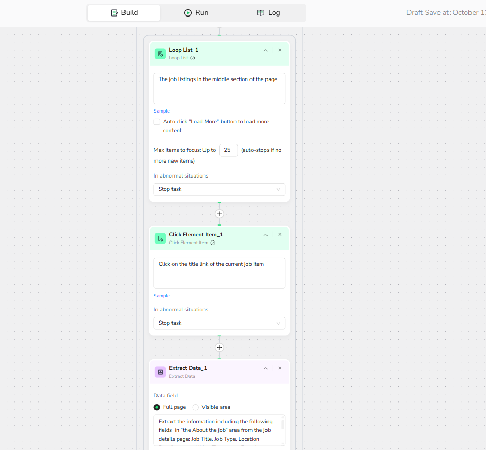The height and width of the screenshot is (450, 486).
Task: Enable Auto click "Load More" checkbox
Action: (157, 122)
